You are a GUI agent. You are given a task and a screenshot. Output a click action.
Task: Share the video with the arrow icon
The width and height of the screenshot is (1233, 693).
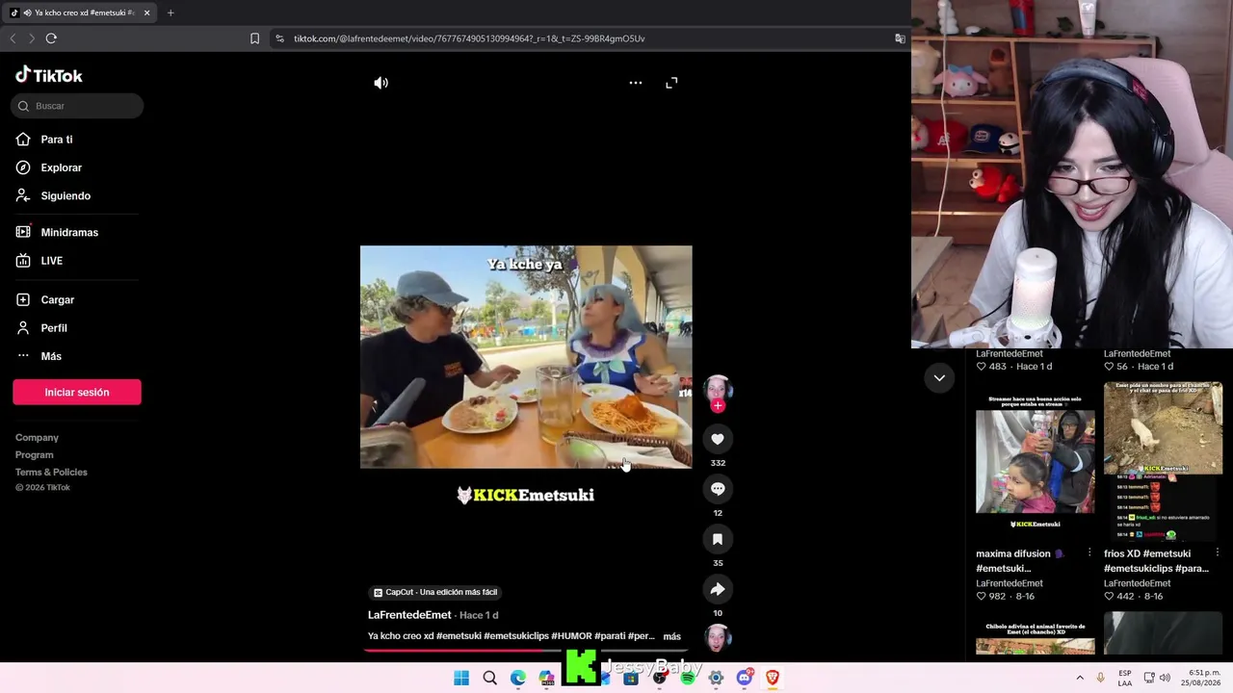point(718,589)
